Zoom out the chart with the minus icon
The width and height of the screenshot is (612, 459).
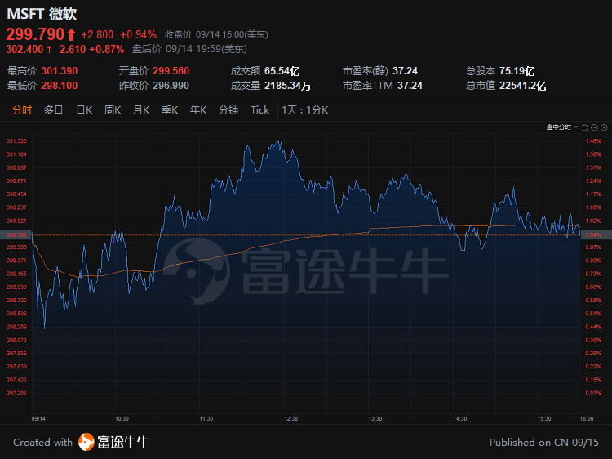[594, 127]
